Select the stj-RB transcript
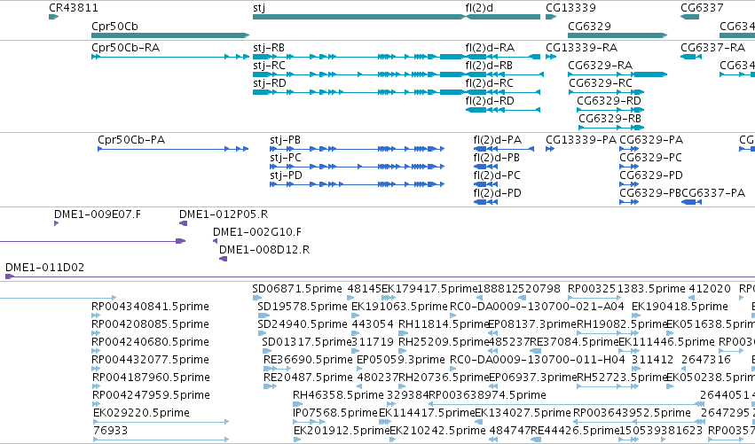Screen dimensions: 755x444 [x=358, y=57]
